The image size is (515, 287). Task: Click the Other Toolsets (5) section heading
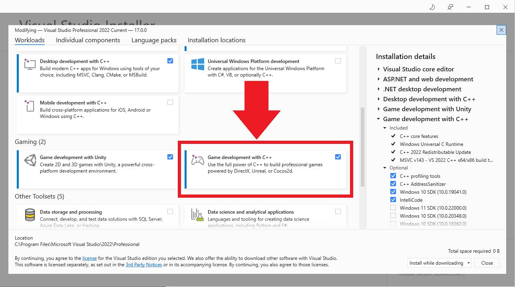click(x=40, y=197)
